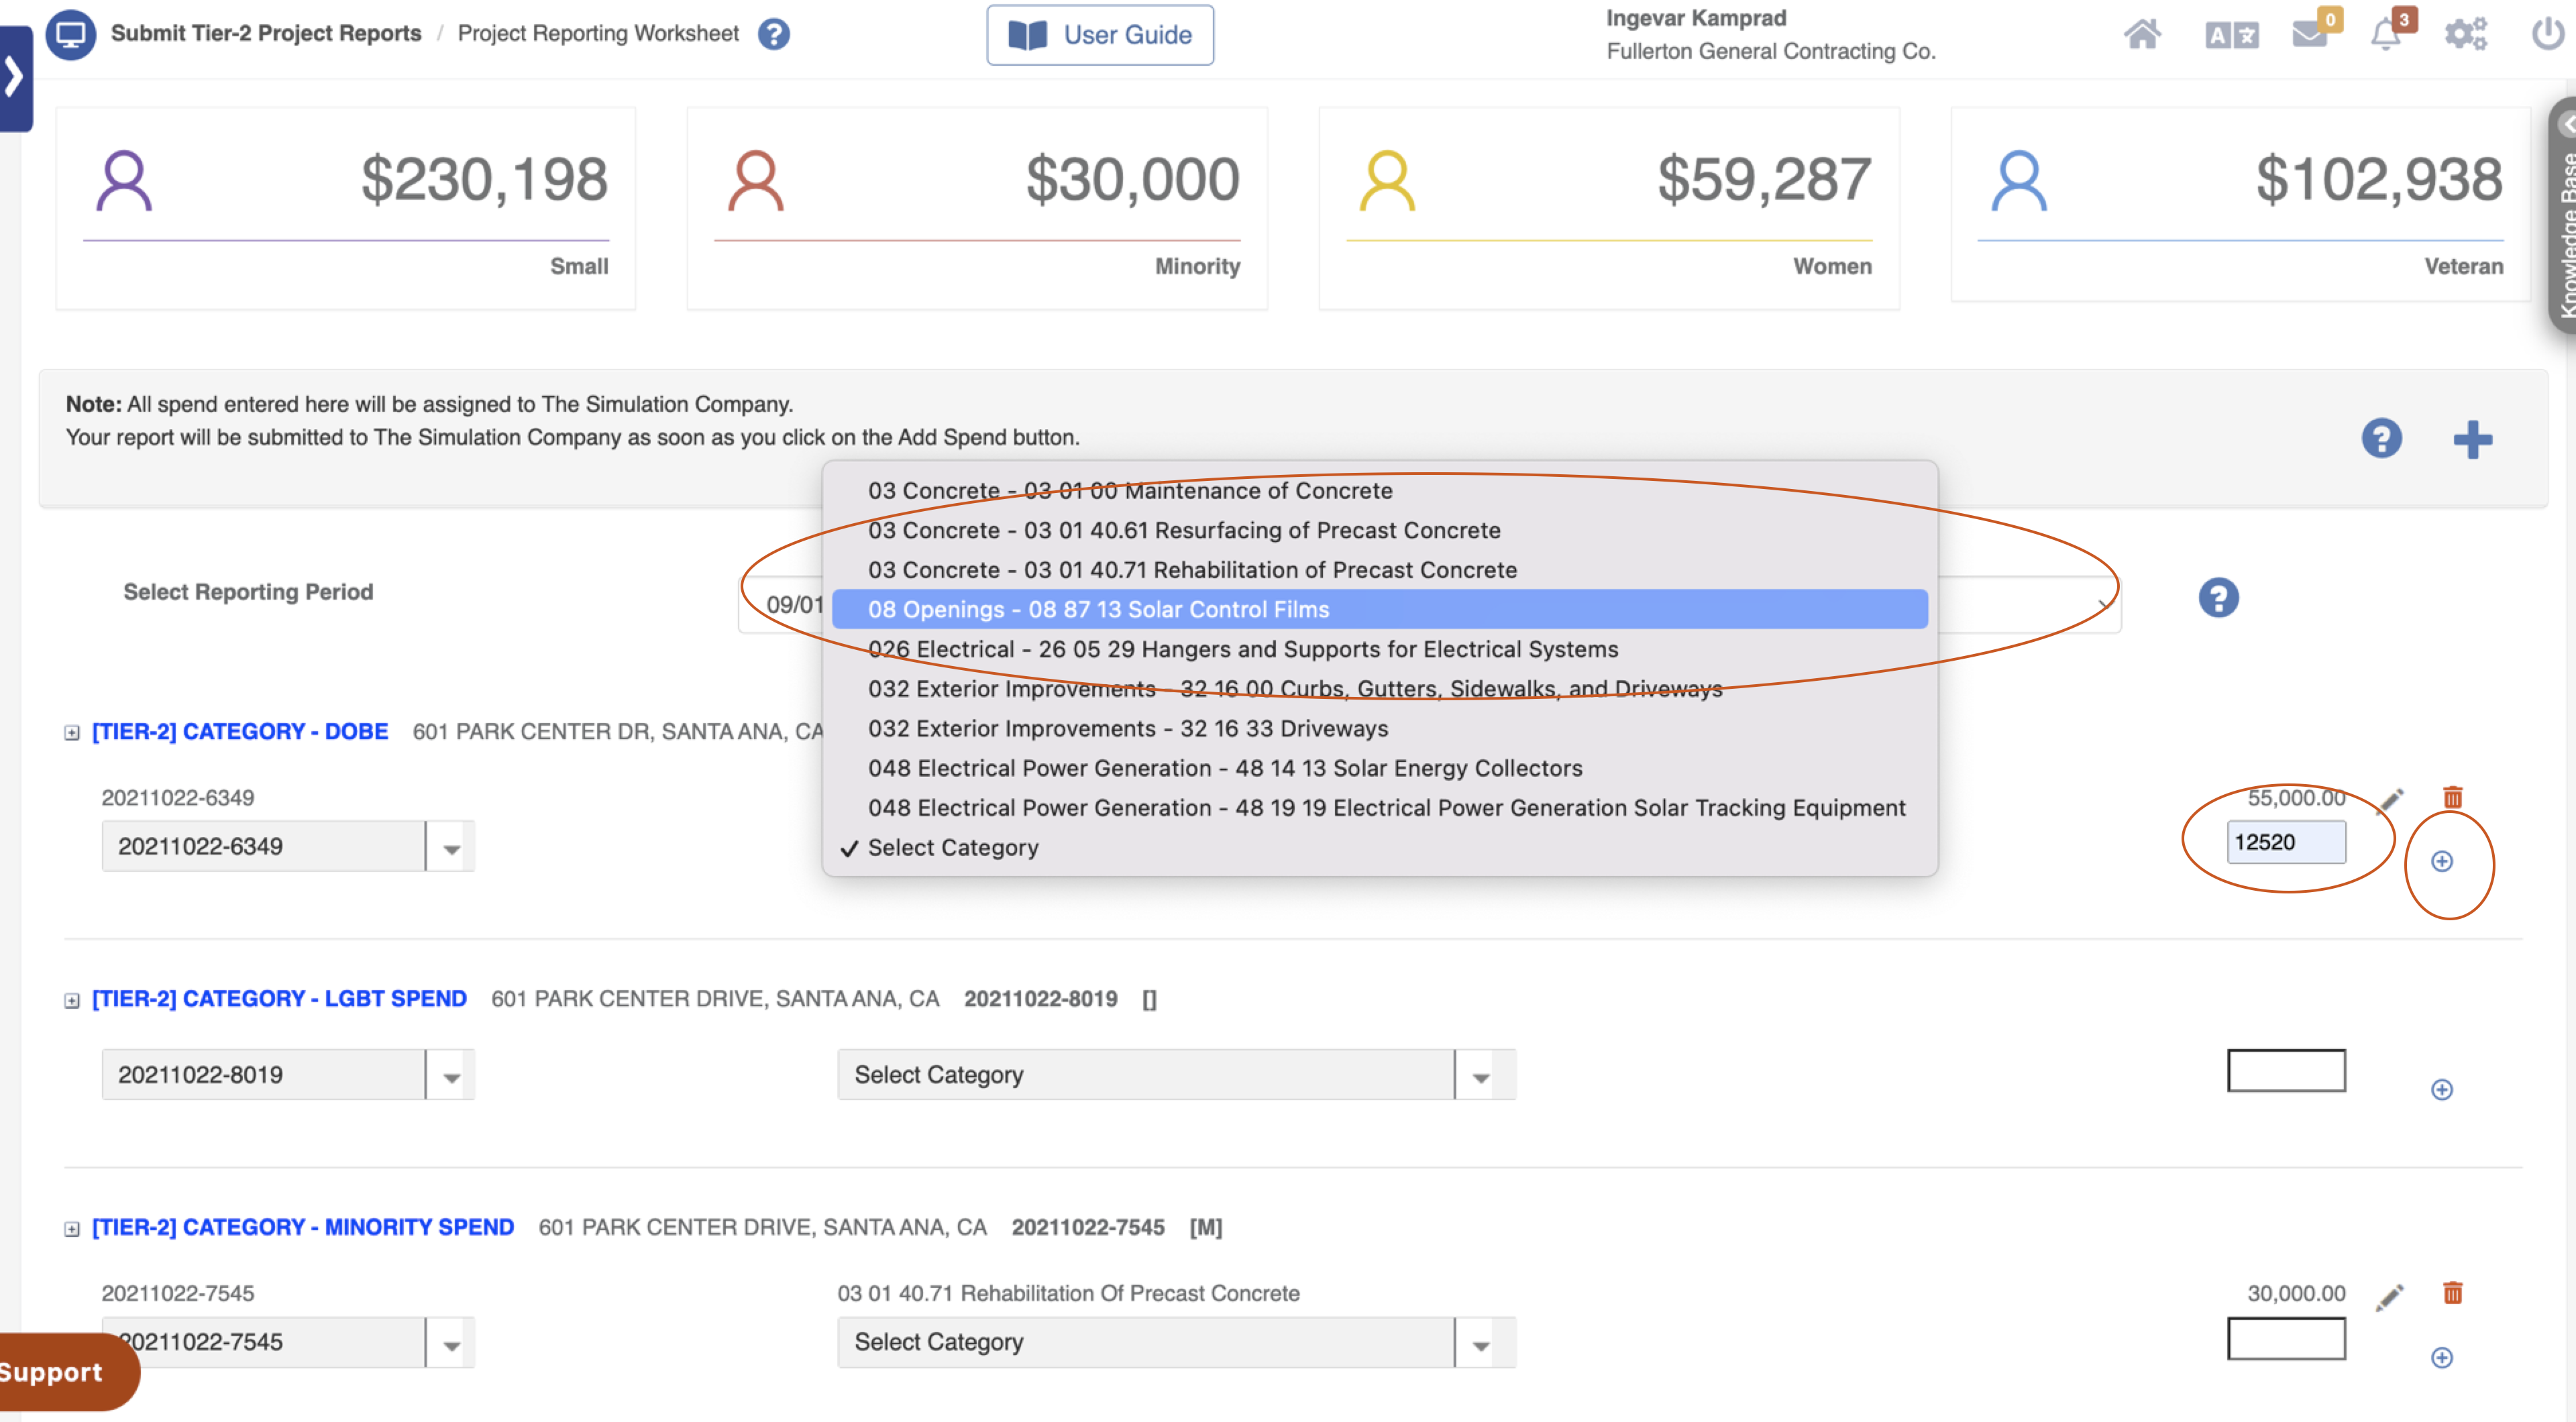
Task: Open the Category - DOBE link
Action: tap(240, 732)
